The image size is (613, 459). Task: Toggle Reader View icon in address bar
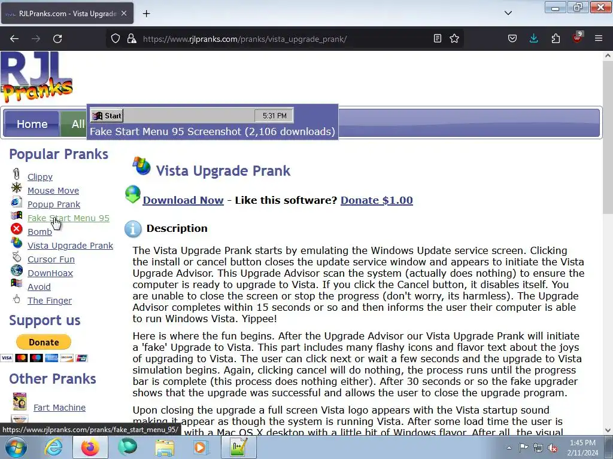coord(438,39)
